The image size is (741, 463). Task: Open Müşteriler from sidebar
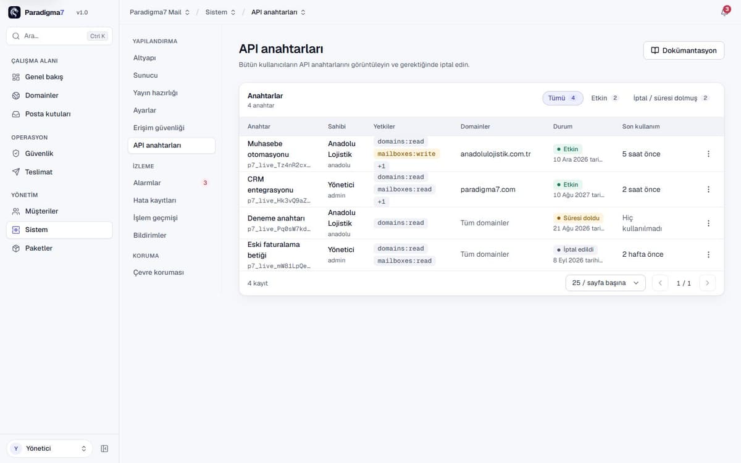pos(59,211)
